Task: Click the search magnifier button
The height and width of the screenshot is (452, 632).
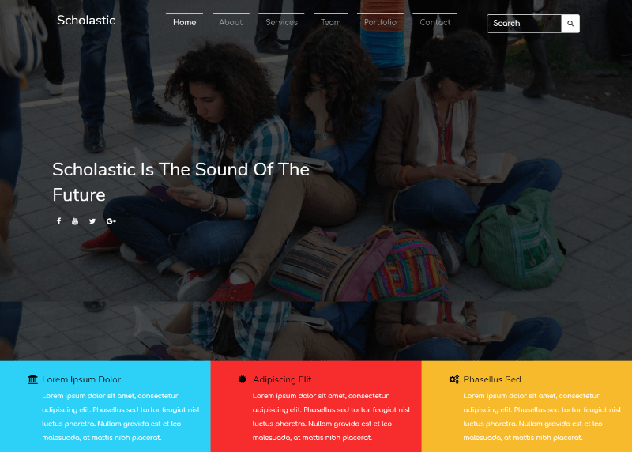Action: (x=570, y=24)
